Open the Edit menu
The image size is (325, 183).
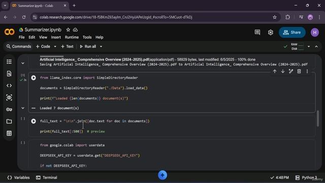coord(31,37)
